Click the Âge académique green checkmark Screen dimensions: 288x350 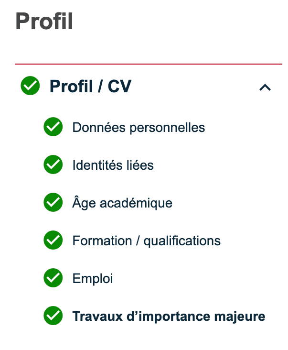pyautogui.click(x=53, y=203)
